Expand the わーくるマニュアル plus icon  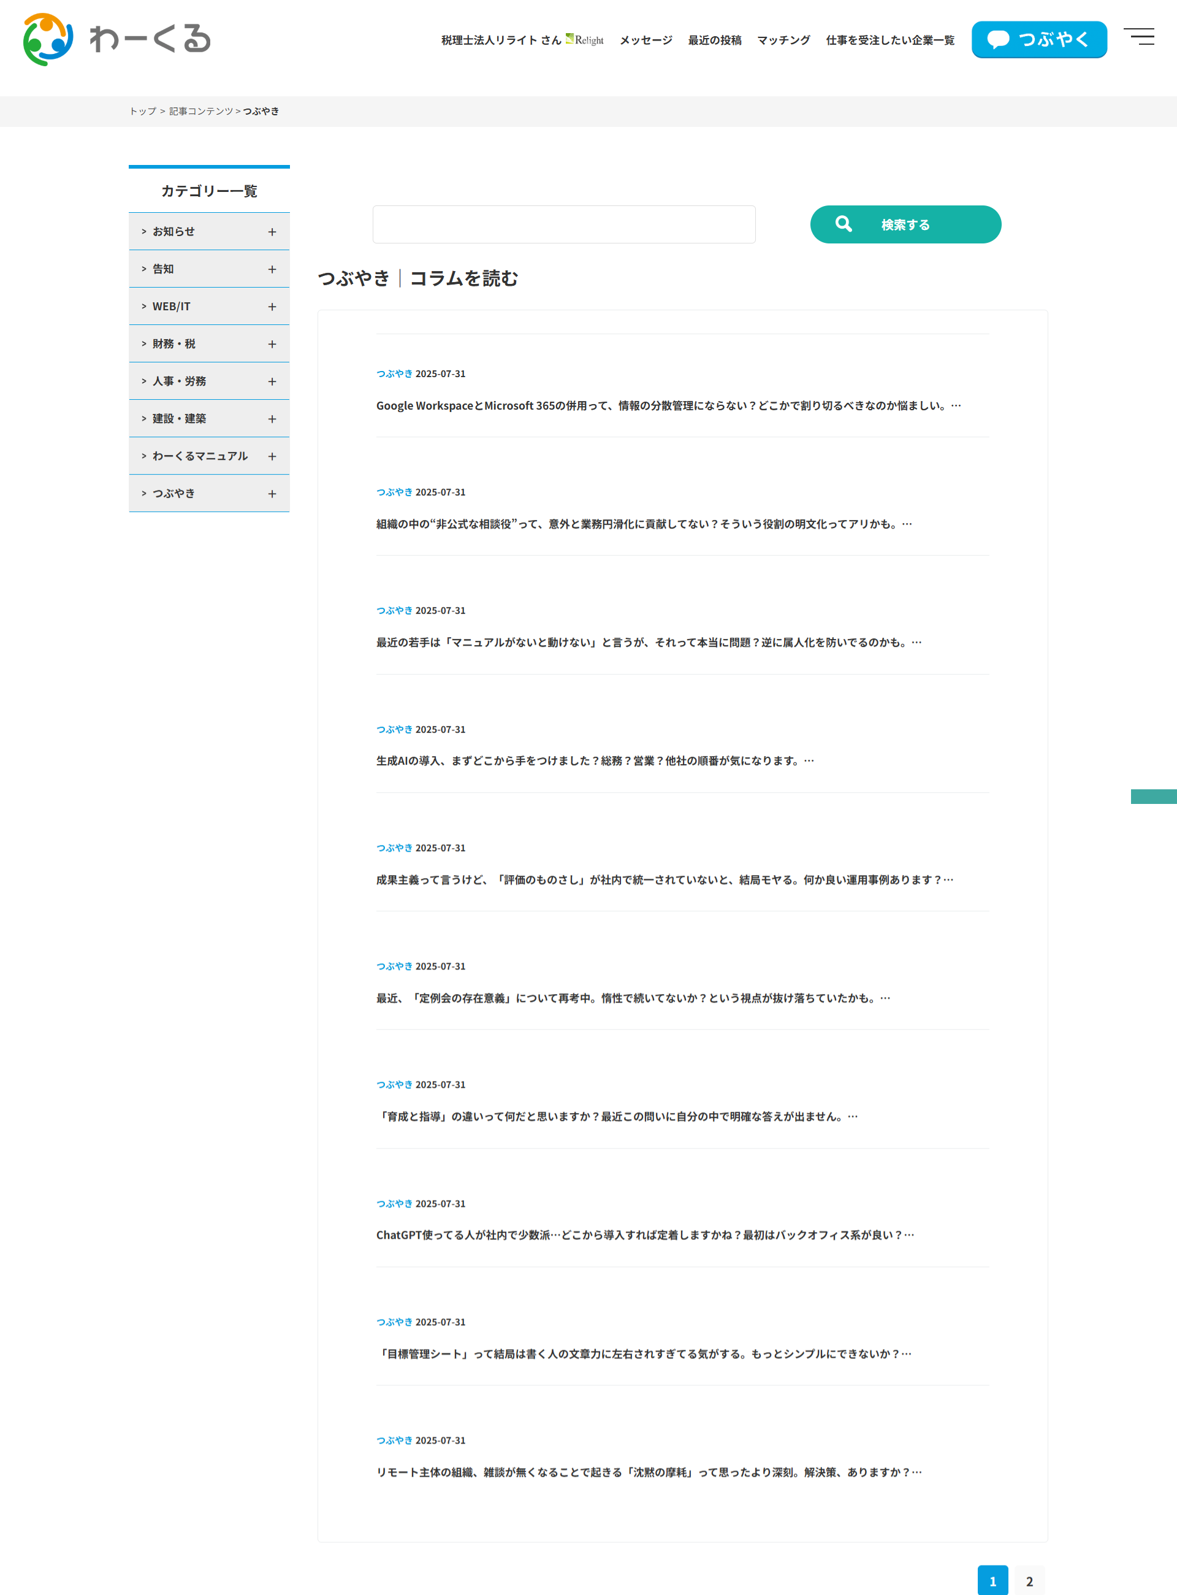(272, 456)
